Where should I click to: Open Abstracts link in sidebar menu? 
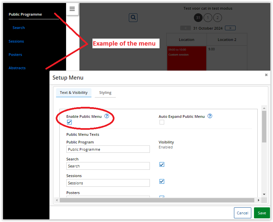coord(17,68)
